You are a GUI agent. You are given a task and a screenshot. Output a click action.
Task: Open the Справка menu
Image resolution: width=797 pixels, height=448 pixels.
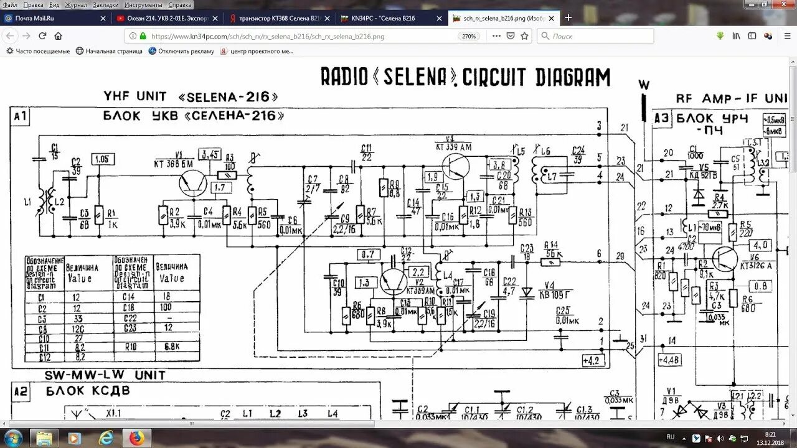[x=180, y=4]
